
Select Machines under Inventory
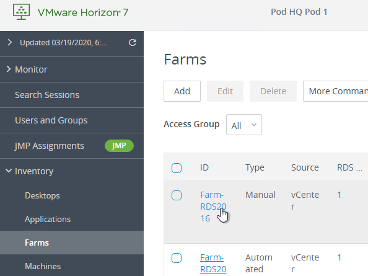pyautogui.click(x=43, y=266)
